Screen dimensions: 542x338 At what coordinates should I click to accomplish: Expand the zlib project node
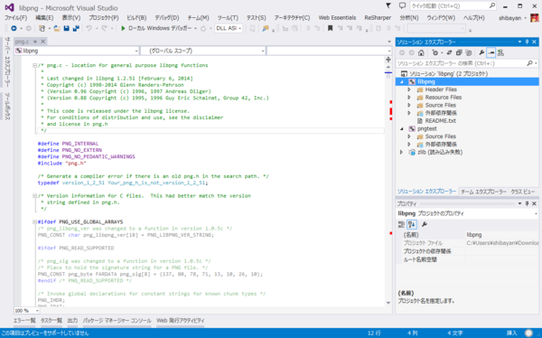pyautogui.click(x=402, y=152)
